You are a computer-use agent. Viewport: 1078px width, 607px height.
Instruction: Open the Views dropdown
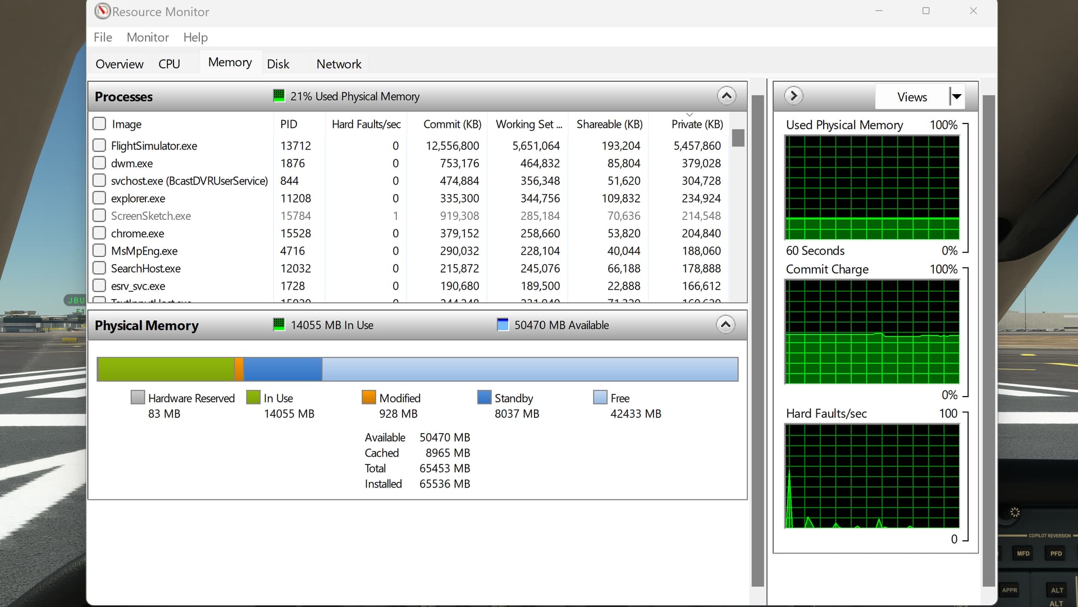[956, 96]
